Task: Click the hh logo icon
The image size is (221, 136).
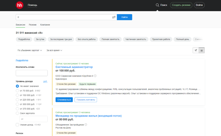Action: point(19,5)
